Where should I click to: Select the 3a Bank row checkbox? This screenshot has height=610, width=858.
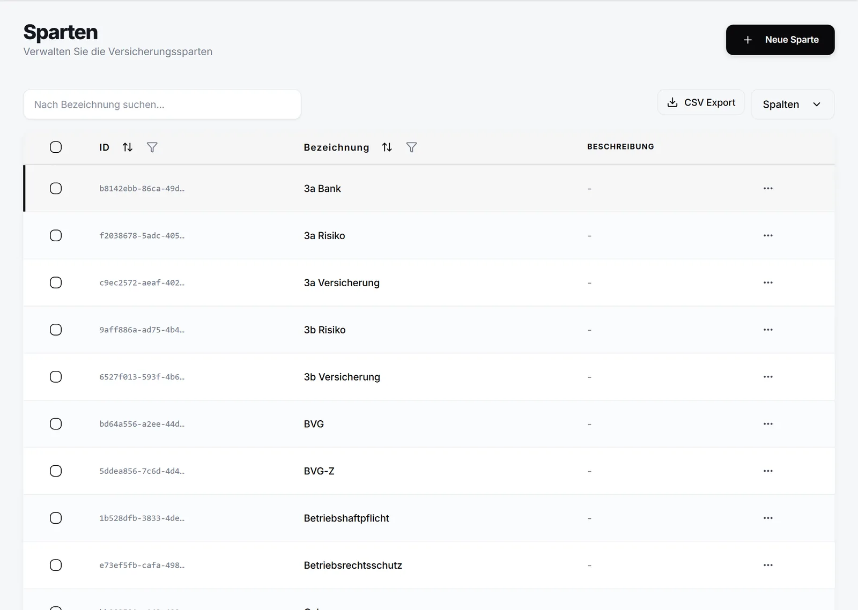tap(56, 188)
